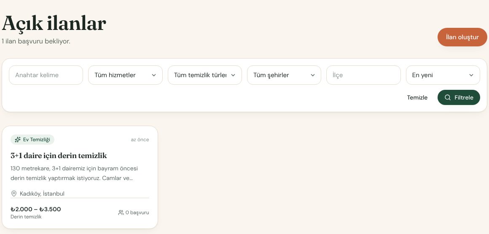Image resolution: width=489 pixels, height=234 pixels.
Task: Click the 0 başvuru applications count
Action: [137, 212]
